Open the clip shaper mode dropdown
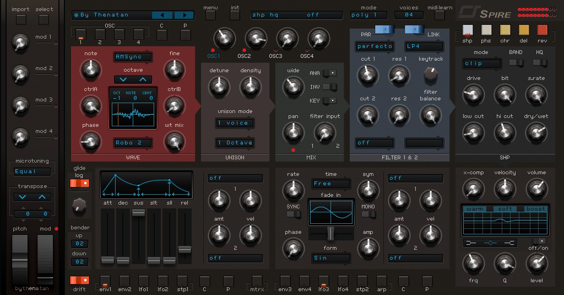Viewport: 564px width, 295px height. coord(482,63)
